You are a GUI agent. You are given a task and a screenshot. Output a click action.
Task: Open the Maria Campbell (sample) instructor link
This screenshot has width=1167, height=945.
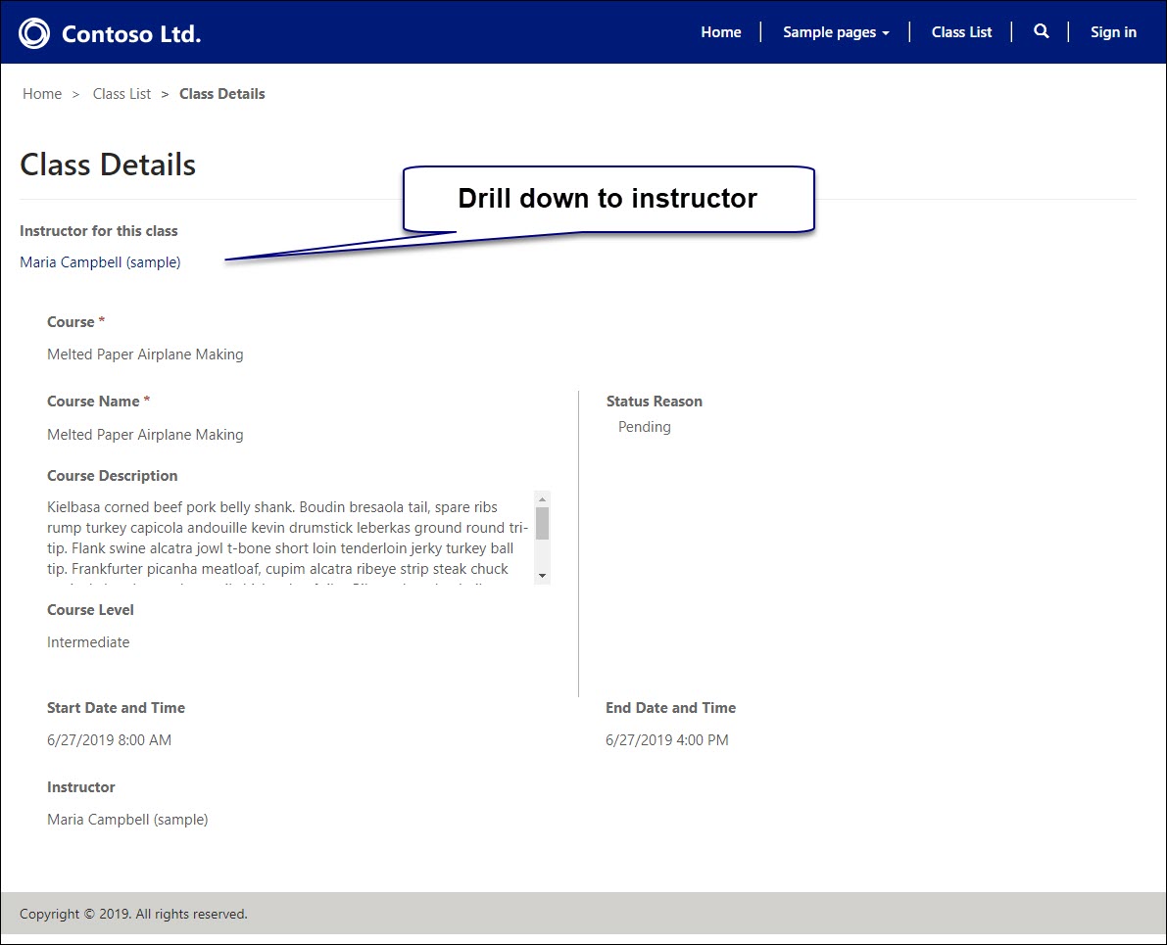point(100,262)
